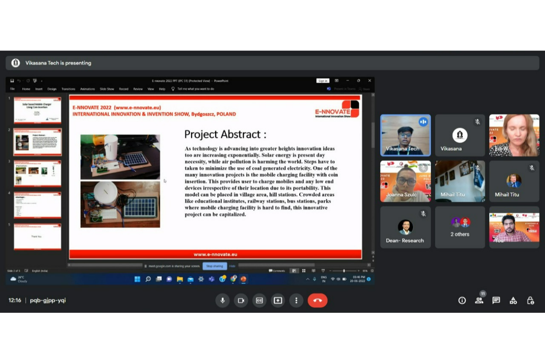
Task: Adjust the PowerPoint zoom slider
Action: [344, 271]
